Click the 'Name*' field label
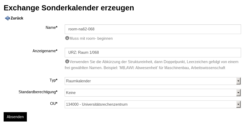This screenshot has width=245, height=128. tap(52, 28)
